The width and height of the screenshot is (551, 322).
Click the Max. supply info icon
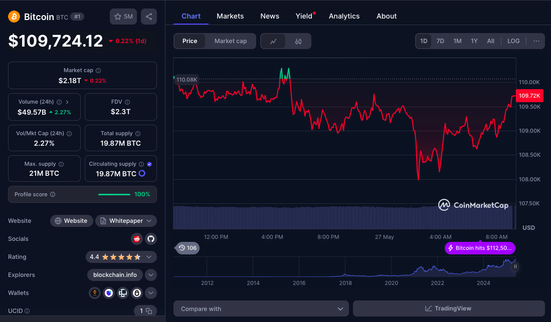point(61,164)
